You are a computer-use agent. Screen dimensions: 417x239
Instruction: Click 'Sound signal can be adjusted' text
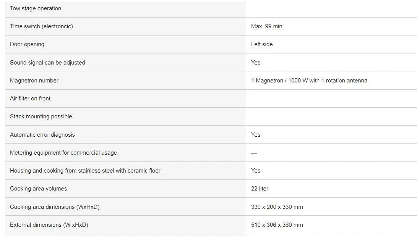[x=47, y=63]
